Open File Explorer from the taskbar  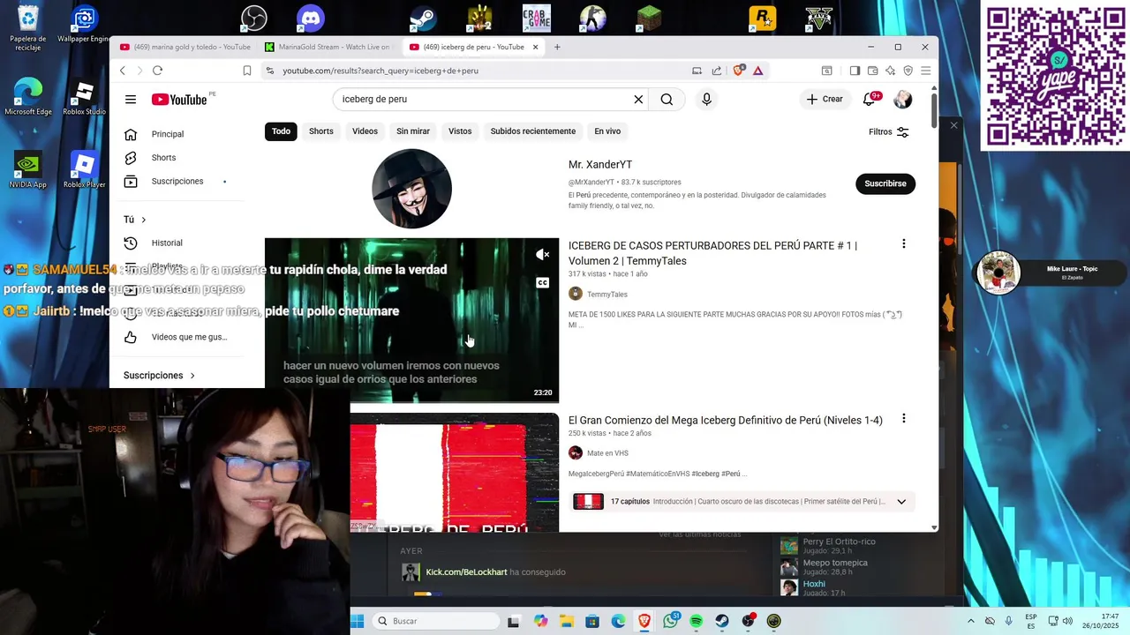(566, 621)
